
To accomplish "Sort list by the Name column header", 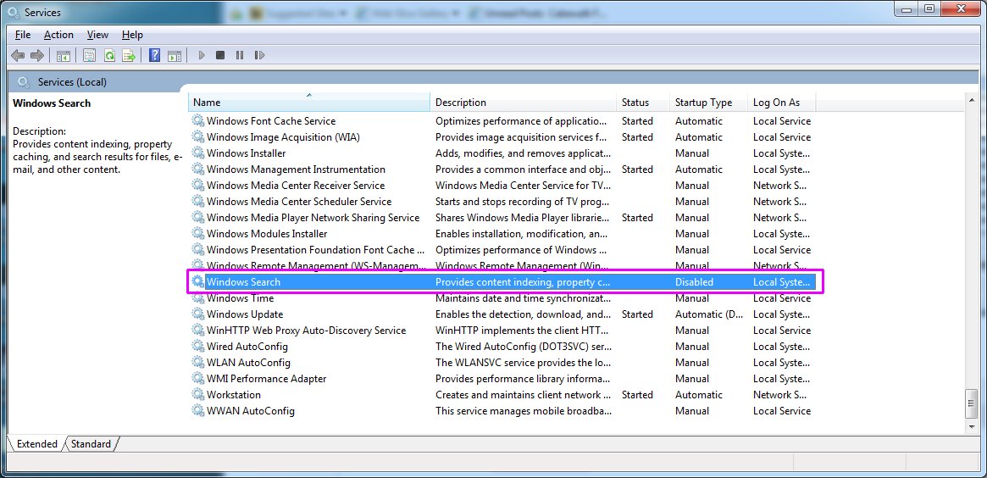I will tap(309, 102).
